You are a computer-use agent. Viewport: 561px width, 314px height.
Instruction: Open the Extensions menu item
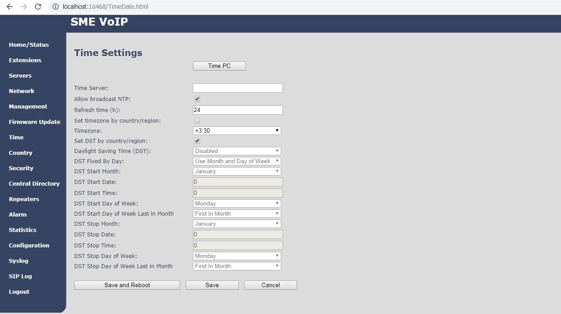(25, 60)
